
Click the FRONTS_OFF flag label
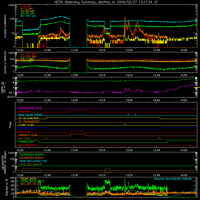coord(26,142)
